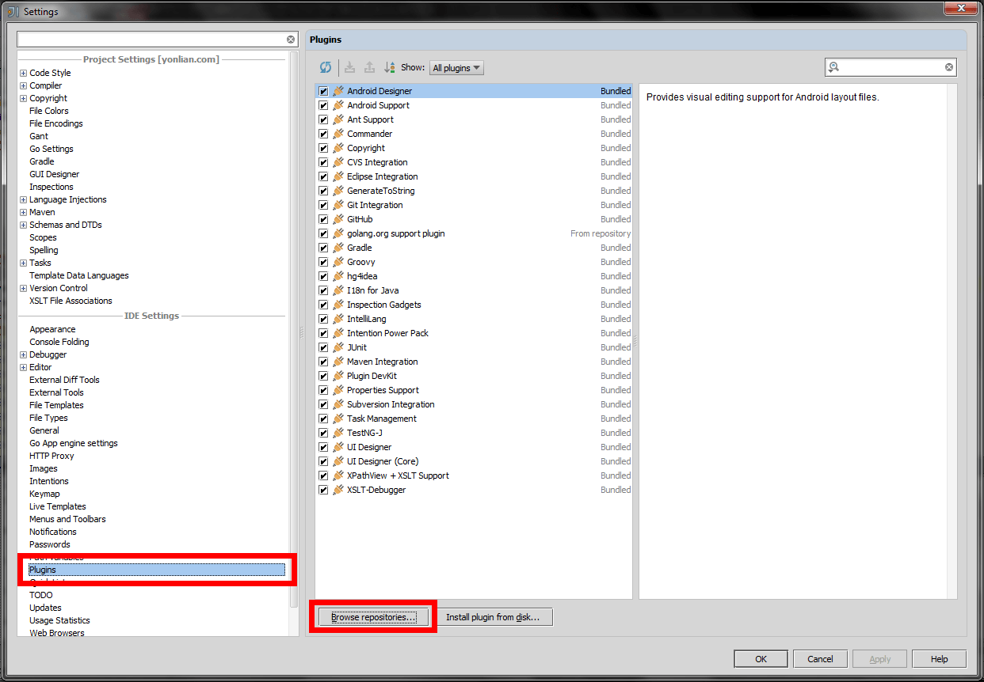Image resolution: width=984 pixels, height=682 pixels.
Task: Open the Appearance settings page
Action: [52, 329]
